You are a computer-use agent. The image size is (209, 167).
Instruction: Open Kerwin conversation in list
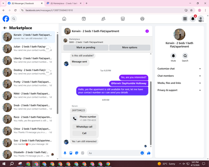(x=28, y=37)
